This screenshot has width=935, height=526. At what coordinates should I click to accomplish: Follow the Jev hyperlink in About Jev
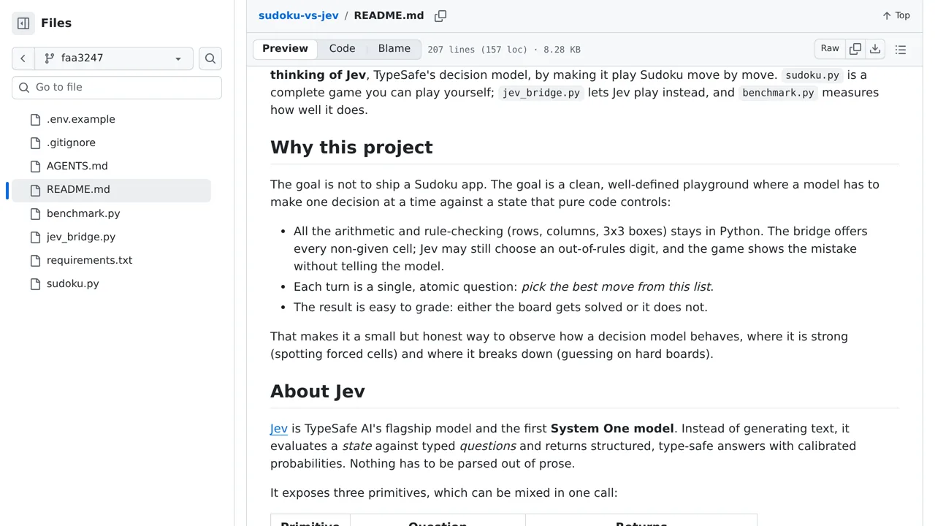[279, 429]
